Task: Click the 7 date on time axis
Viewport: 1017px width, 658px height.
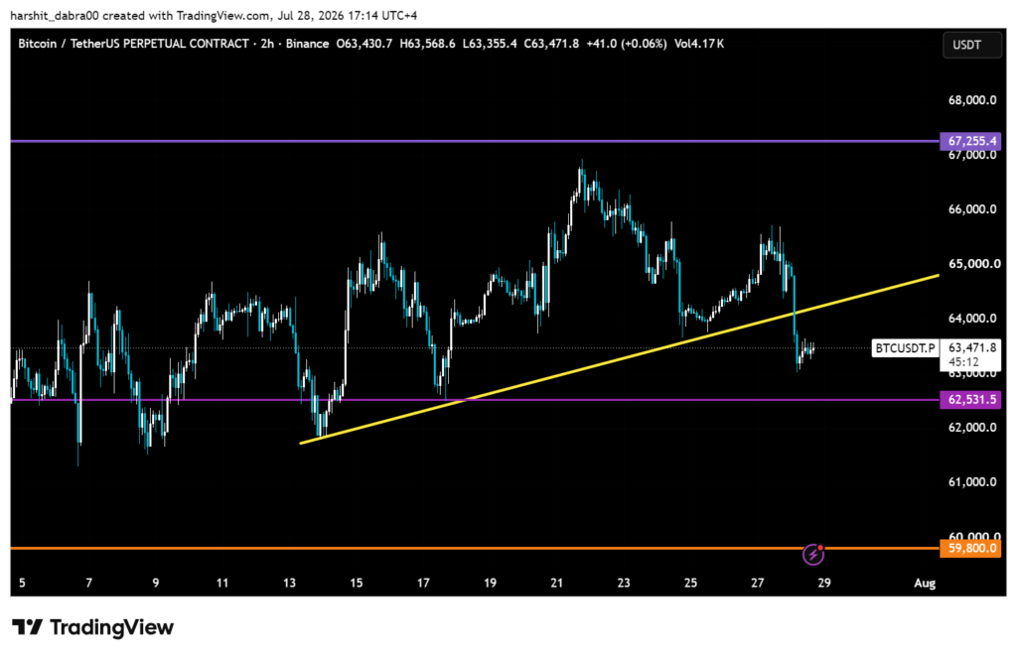Action: click(x=88, y=583)
